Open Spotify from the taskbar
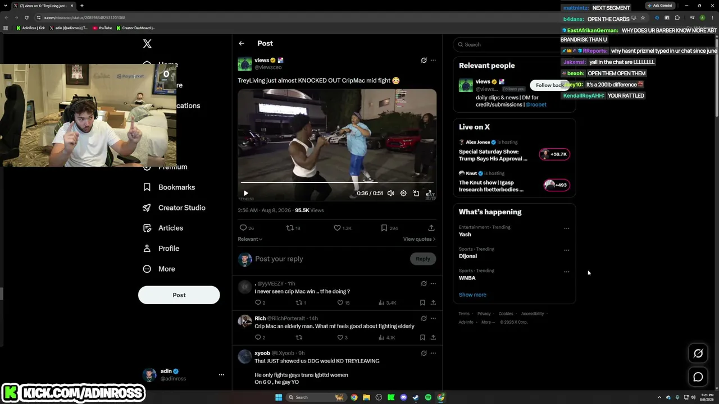The width and height of the screenshot is (719, 404). 428,397
